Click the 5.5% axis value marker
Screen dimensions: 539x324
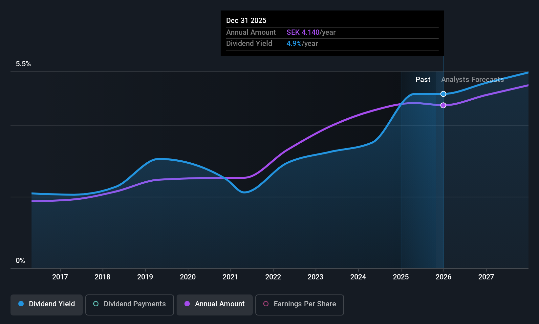pos(23,64)
